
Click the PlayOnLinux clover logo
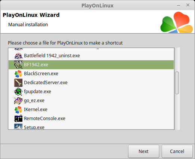(x=177, y=22)
